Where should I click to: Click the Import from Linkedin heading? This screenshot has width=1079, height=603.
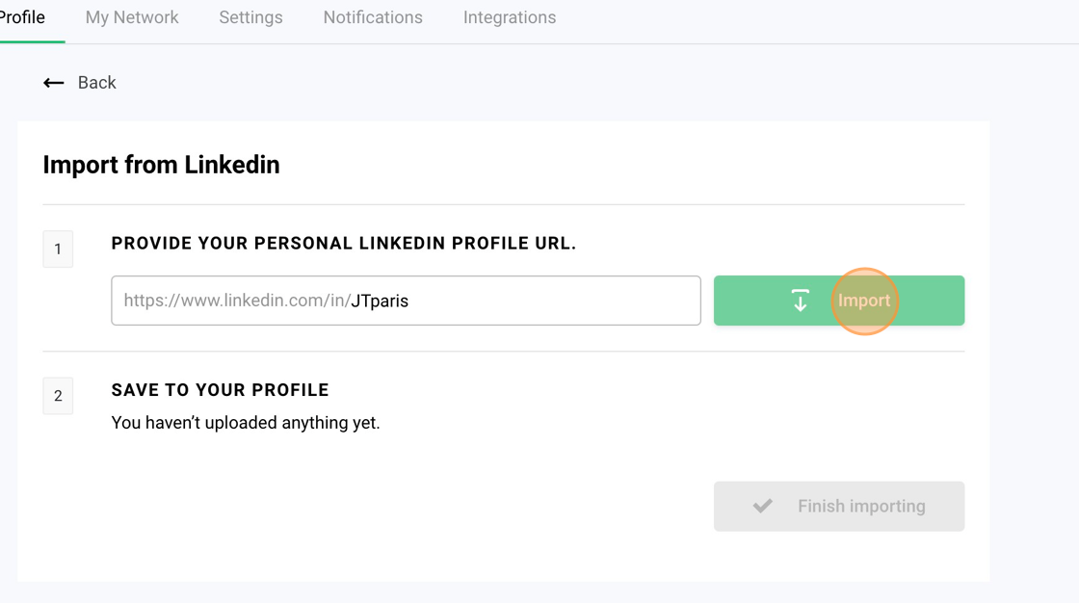[161, 165]
